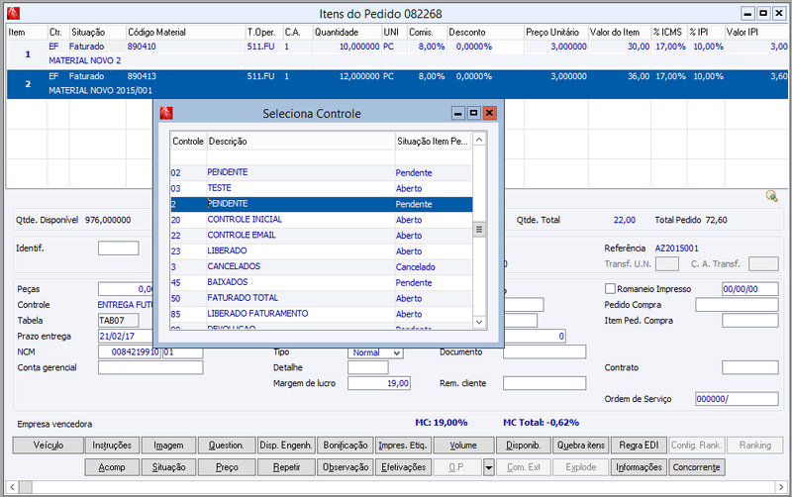The width and height of the screenshot is (792, 497).
Task: Click the red app icon in Itens do Pedido title
Action: click(x=14, y=14)
